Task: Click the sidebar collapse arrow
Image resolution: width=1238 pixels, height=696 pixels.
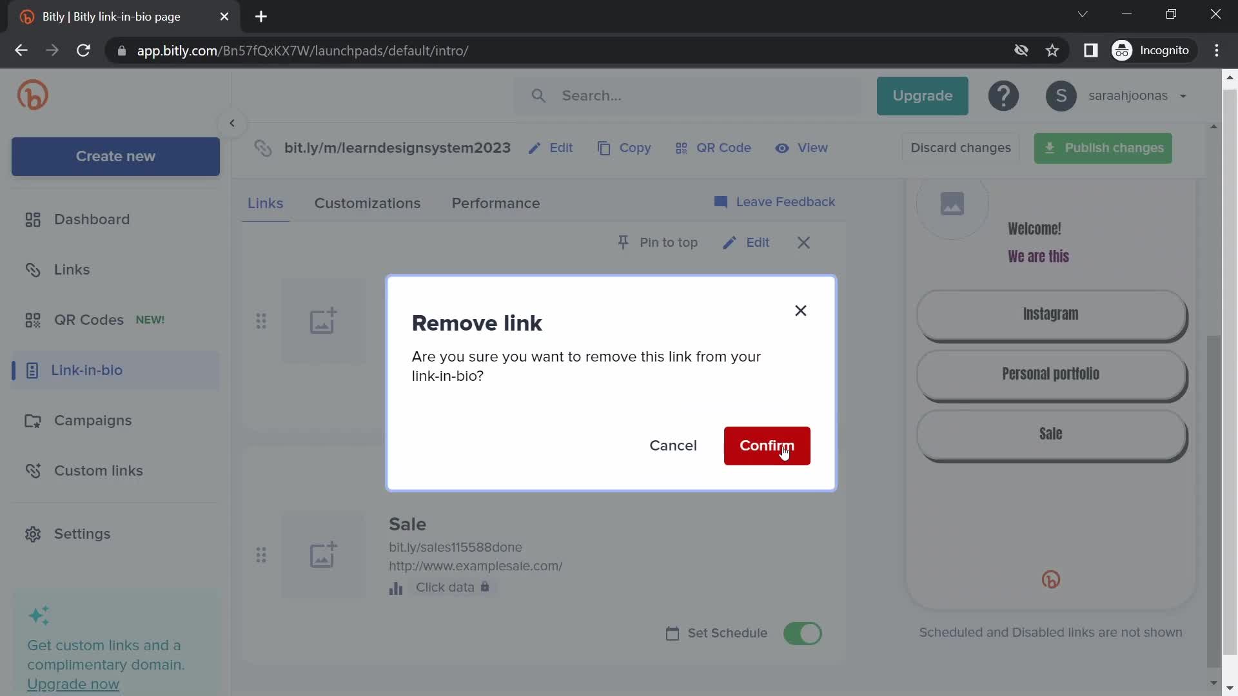Action: click(x=231, y=122)
